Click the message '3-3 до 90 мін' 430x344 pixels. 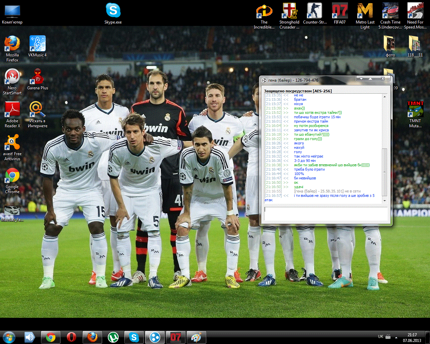[x=305, y=161]
